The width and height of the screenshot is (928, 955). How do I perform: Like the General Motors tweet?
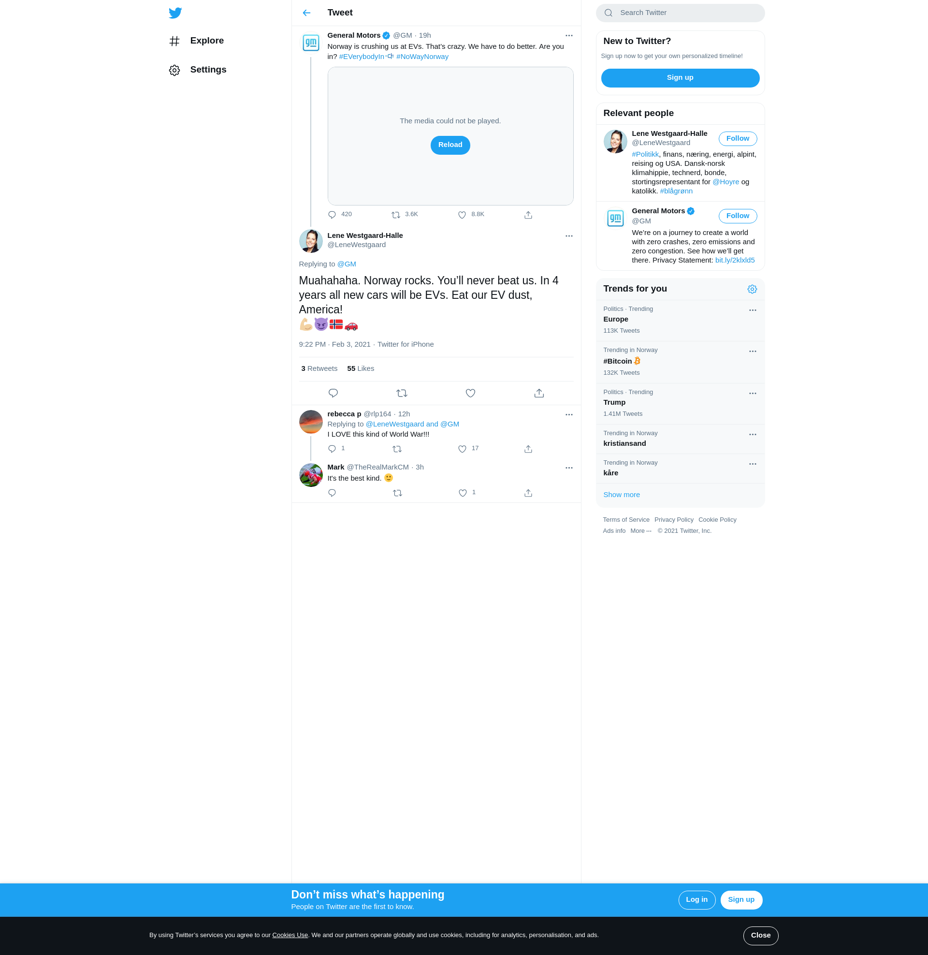click(462, 215)
